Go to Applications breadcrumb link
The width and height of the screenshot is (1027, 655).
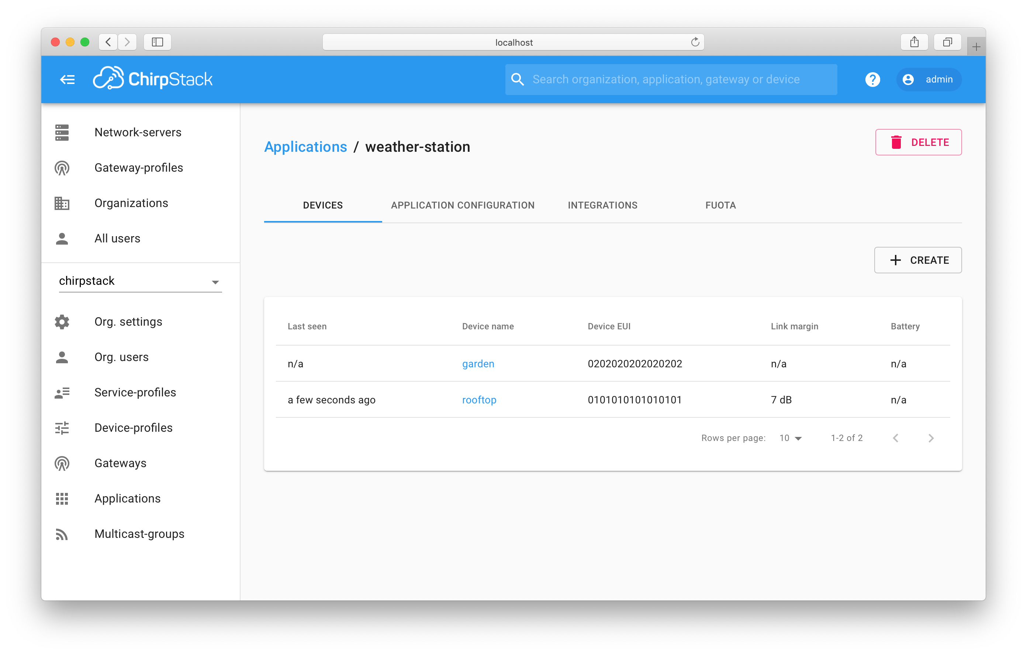point(305,147)
